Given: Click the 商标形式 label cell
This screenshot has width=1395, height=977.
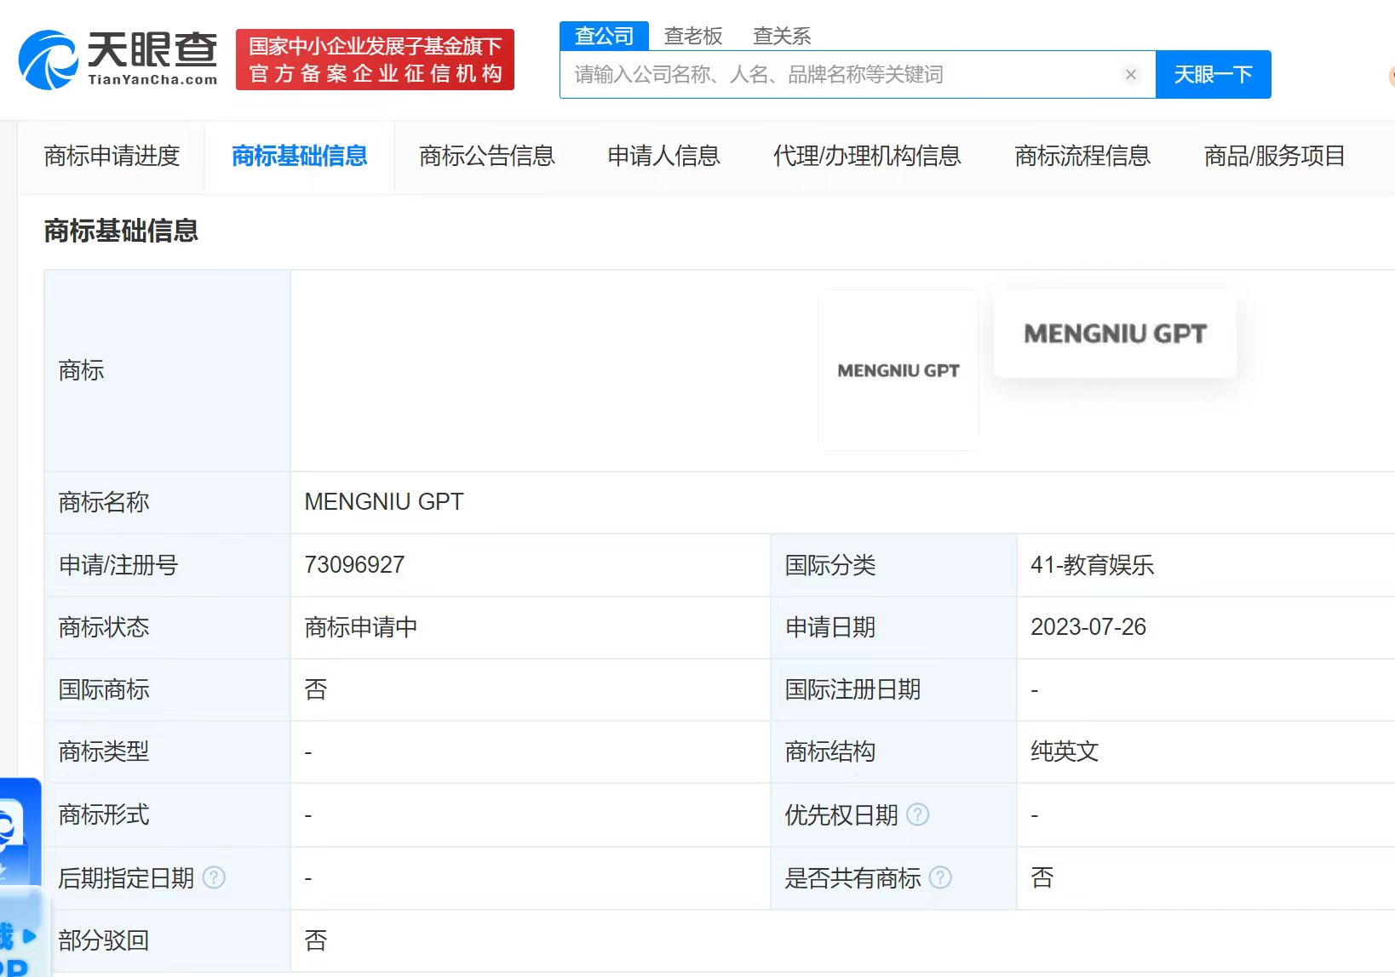Looking at the screenshot, I should [168, 814].
